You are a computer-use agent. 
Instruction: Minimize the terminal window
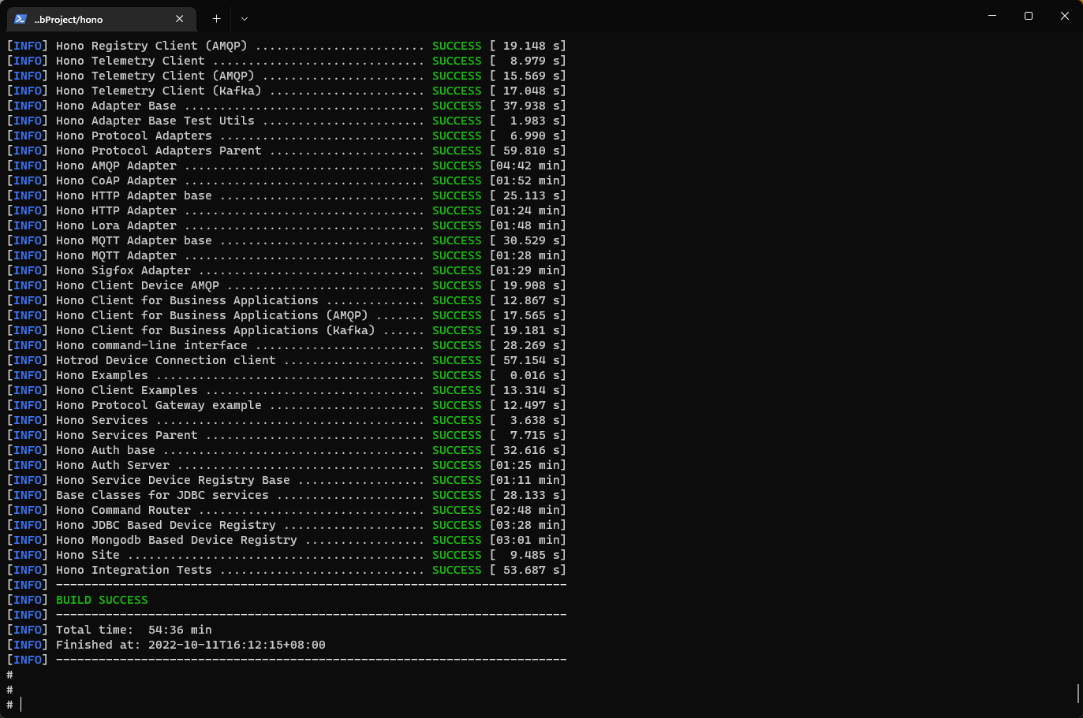992,16
